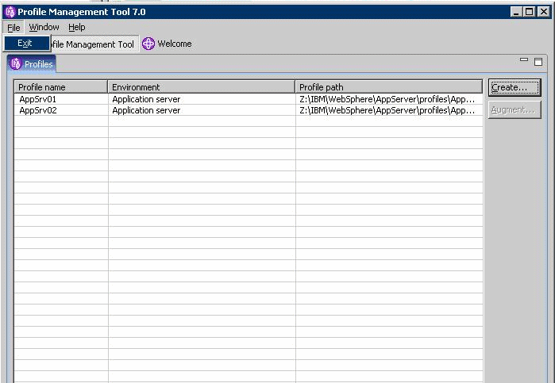Click the Augment... button
This screenshot has width=555, height=383.
click(x=514, y=110)
